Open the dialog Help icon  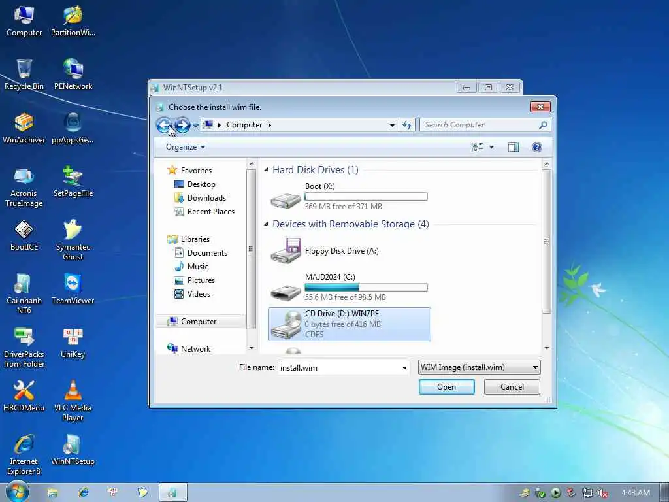(x=537, y=147)
